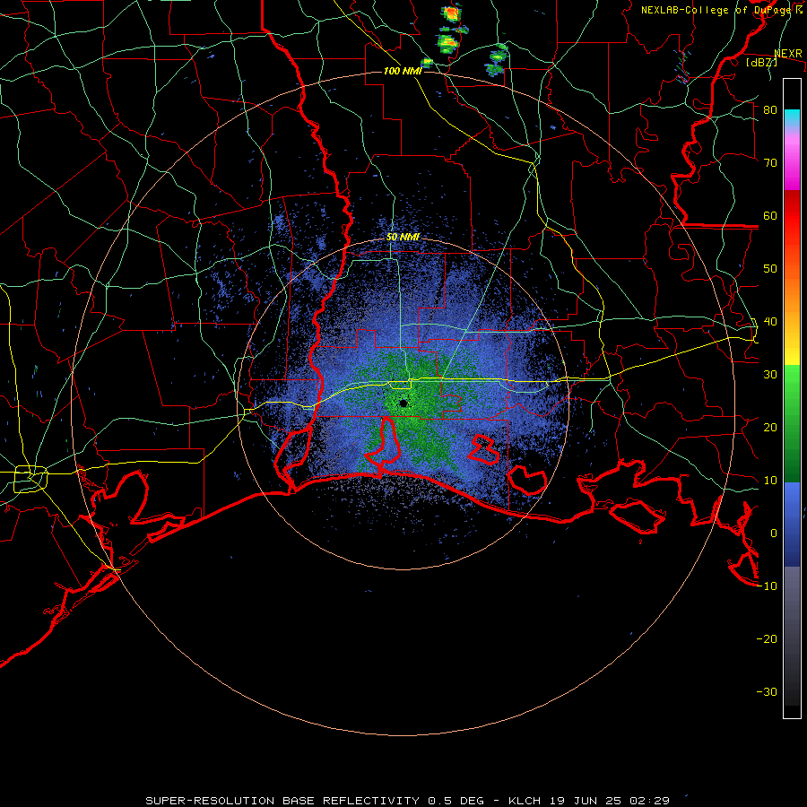807x807 pixels.
Task: Click the 60 value on dBZ scale
Action: coord(770,215)
